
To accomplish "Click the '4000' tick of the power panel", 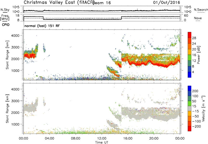I will click(15, 36).
